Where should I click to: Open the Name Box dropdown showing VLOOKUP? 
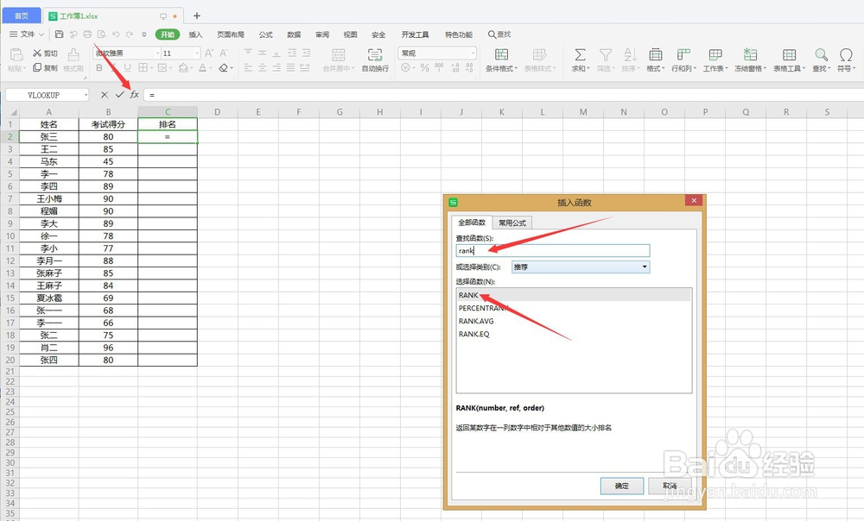[86, 95]
